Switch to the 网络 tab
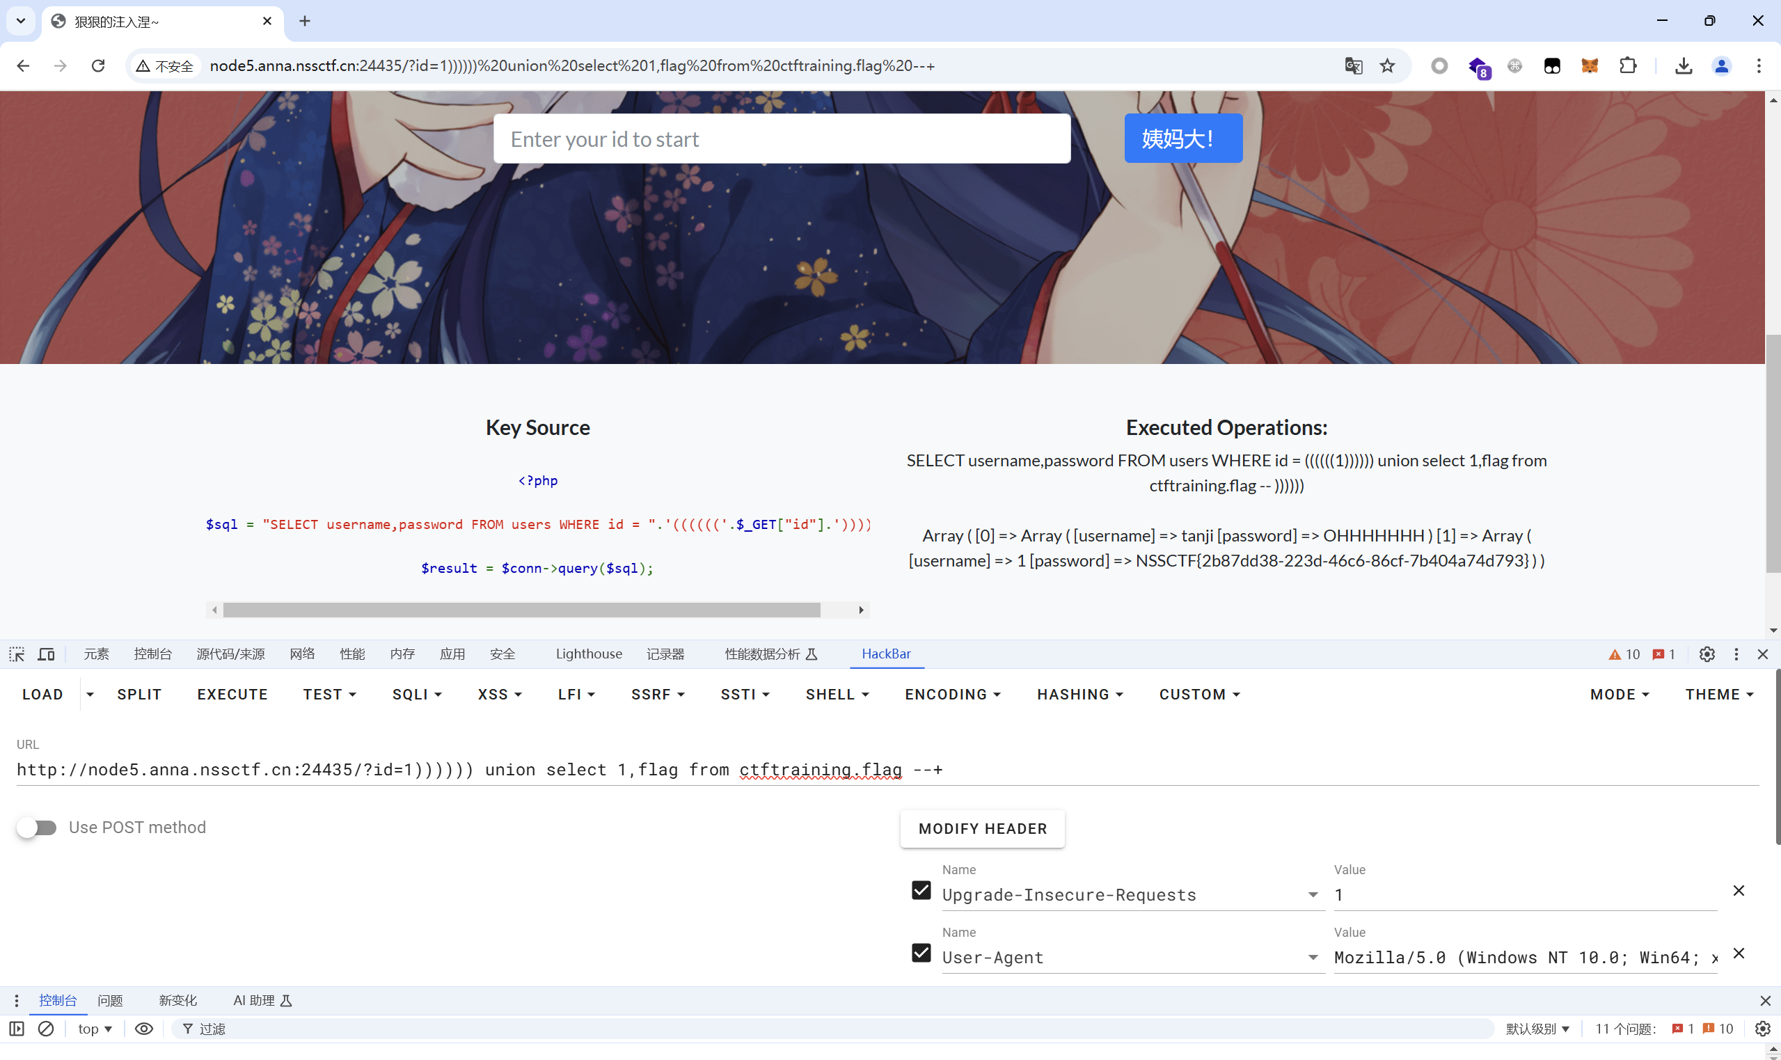 [x=303, y=654]
